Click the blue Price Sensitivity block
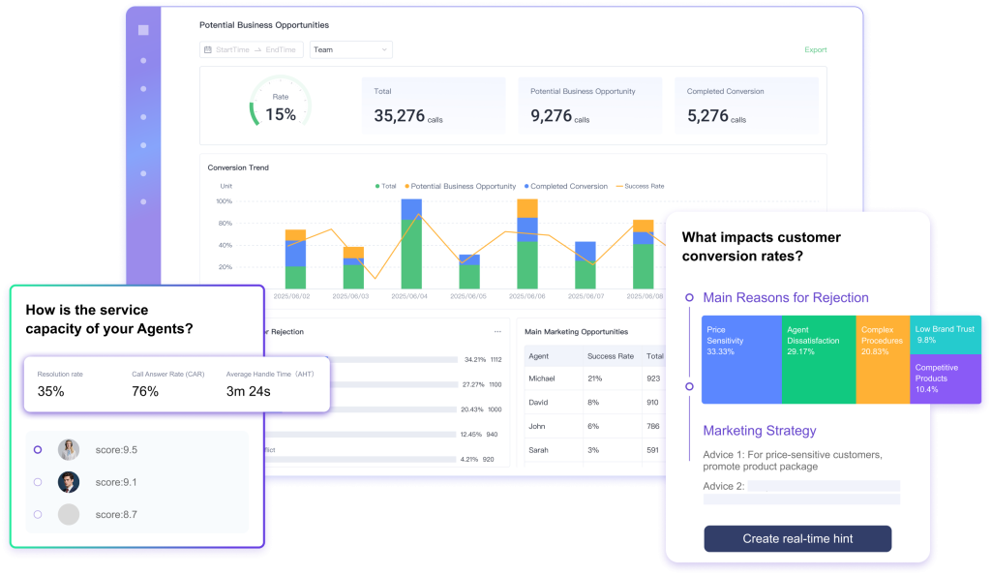The width and height of the screenshot is (991, 575). coord(741,359)
